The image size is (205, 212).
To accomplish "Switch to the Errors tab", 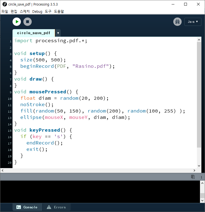I will click(x=56, y=207).
